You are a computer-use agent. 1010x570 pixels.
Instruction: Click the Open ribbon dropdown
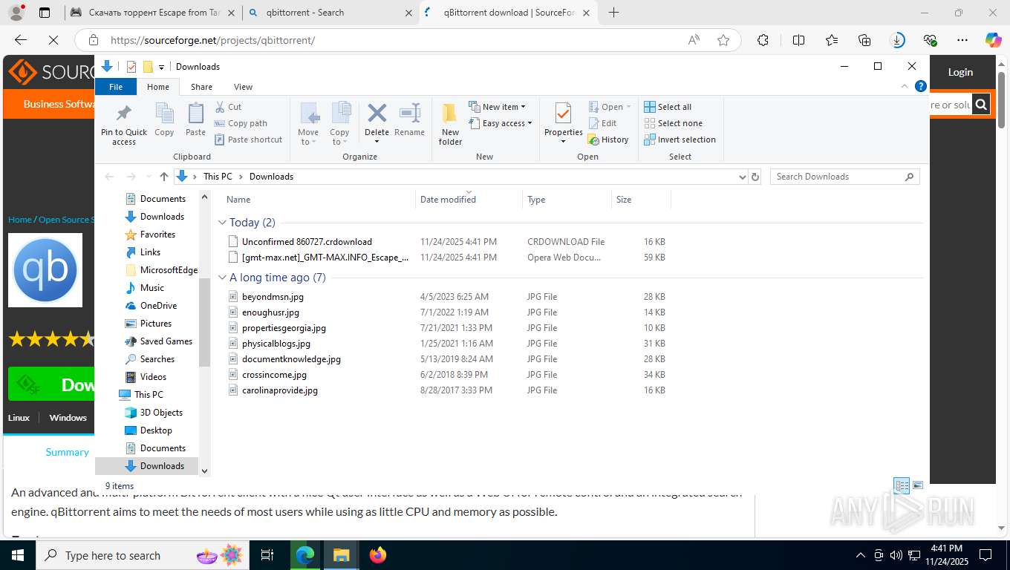610,107
